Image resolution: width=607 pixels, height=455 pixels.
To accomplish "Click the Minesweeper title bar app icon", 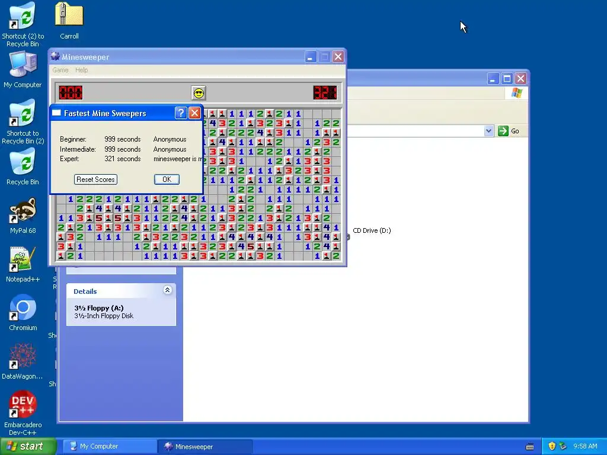I will tap(55, 56).
